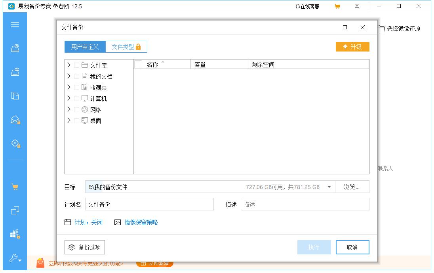Click the online support bell icon

point(297,6)
